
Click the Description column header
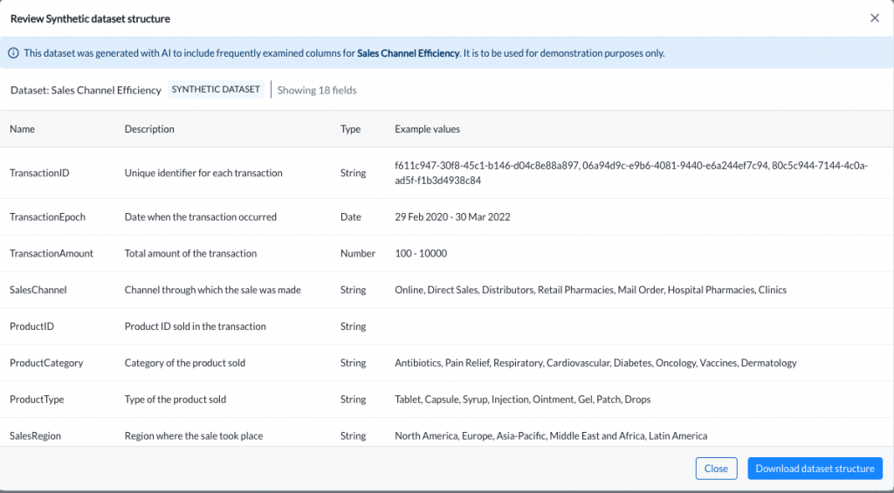[x=149, y=129]
